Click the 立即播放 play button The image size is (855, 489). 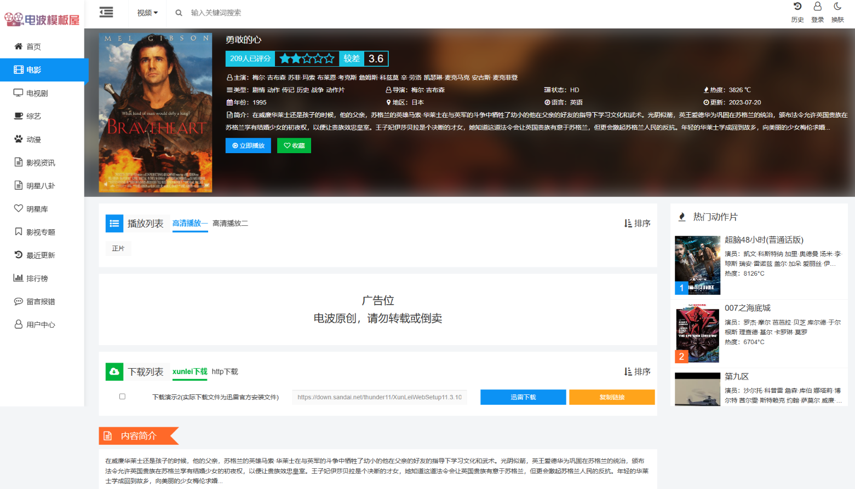click(x=248, y=145)
